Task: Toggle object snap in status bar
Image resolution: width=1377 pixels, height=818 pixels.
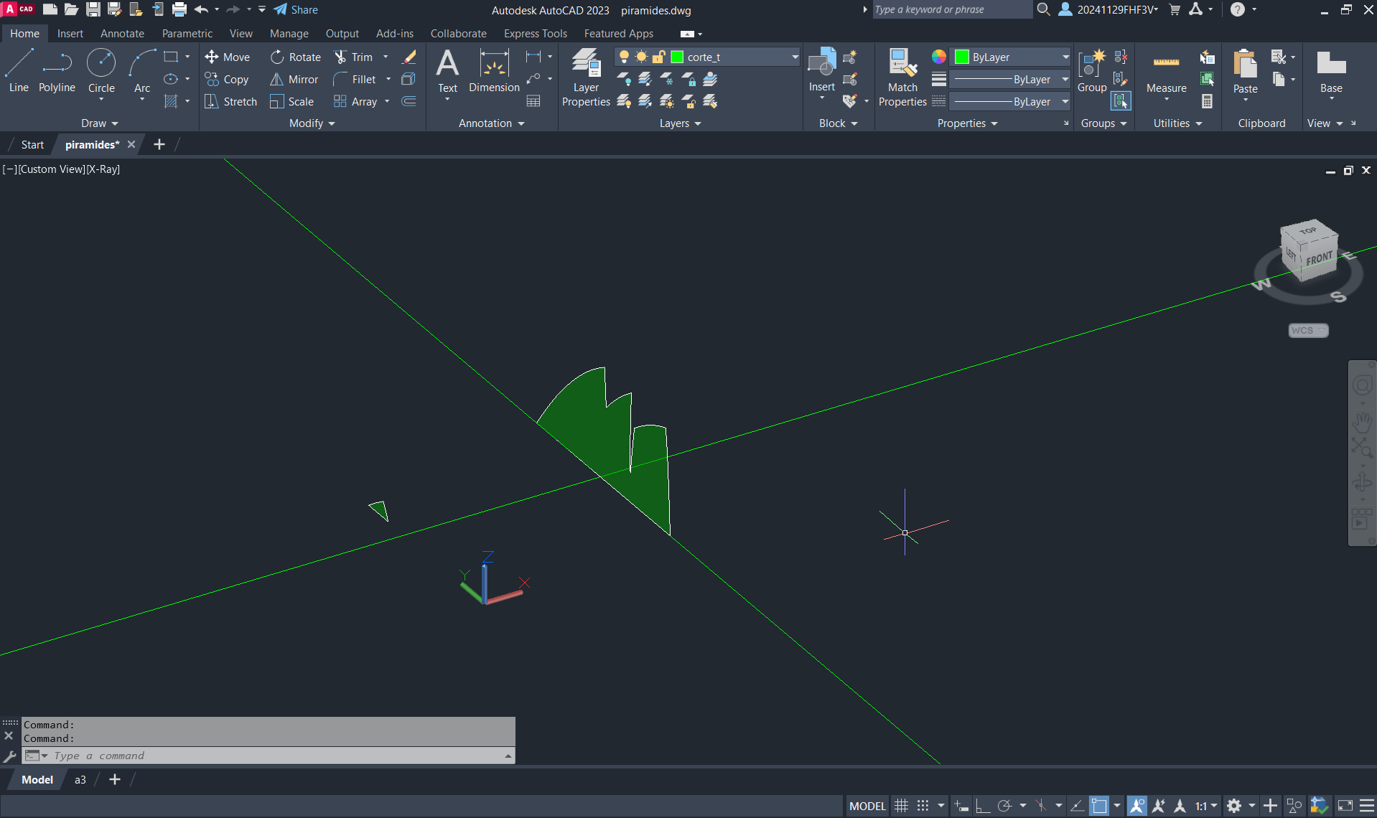Action: click(x=1098, y=806)
